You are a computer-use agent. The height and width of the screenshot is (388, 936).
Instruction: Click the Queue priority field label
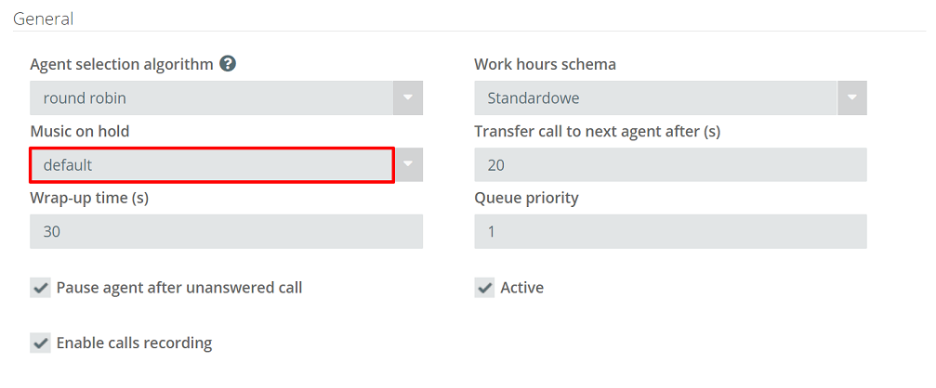[x=526, y=199]
